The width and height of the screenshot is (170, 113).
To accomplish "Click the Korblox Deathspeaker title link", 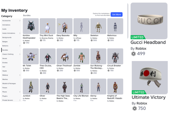I will pyautogui.click(x=29, y=37).
